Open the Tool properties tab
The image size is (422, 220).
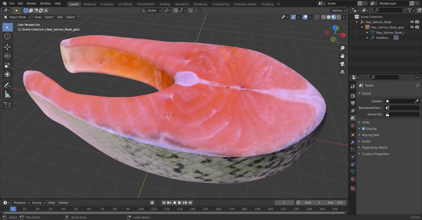pos(353,86)
